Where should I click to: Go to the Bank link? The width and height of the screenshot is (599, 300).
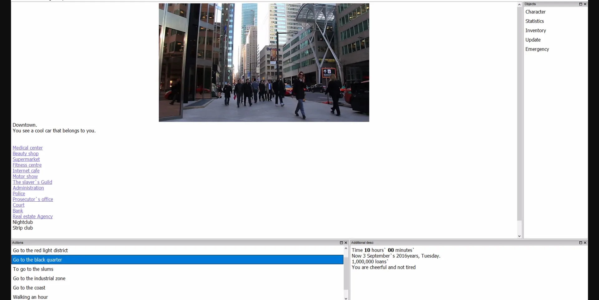(18, 211)
